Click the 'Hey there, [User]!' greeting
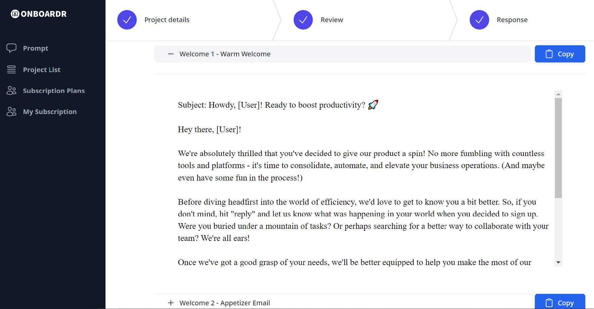Viewport: 594px width, 309px height. pos(209,130)
